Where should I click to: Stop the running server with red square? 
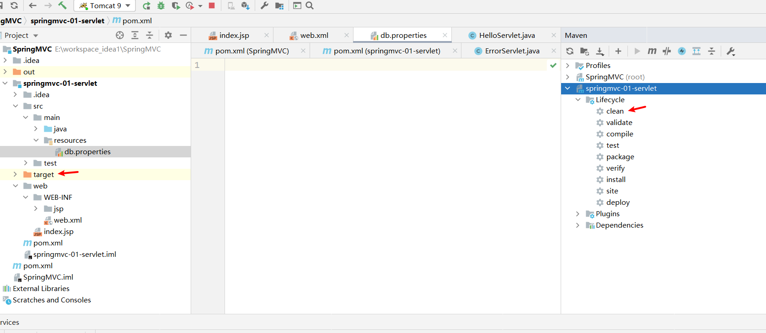[212, 5]
